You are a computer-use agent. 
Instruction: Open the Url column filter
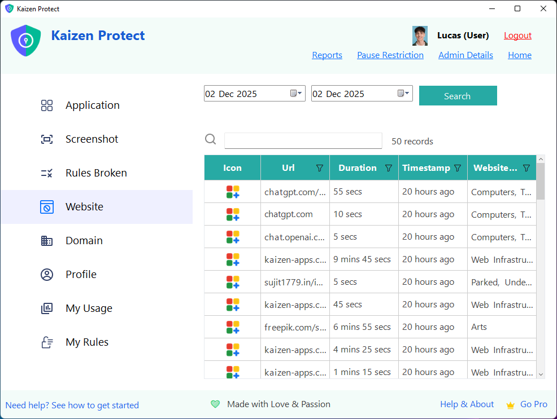point(320,167)
